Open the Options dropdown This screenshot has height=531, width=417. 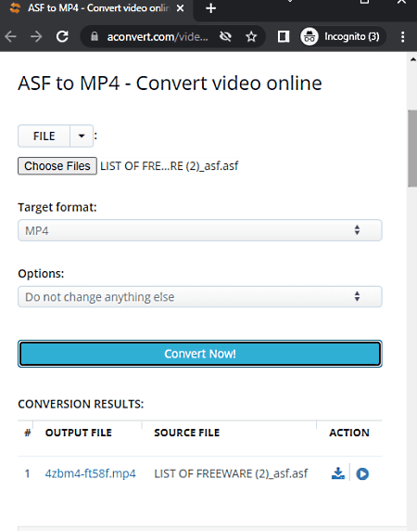(200, 297)
